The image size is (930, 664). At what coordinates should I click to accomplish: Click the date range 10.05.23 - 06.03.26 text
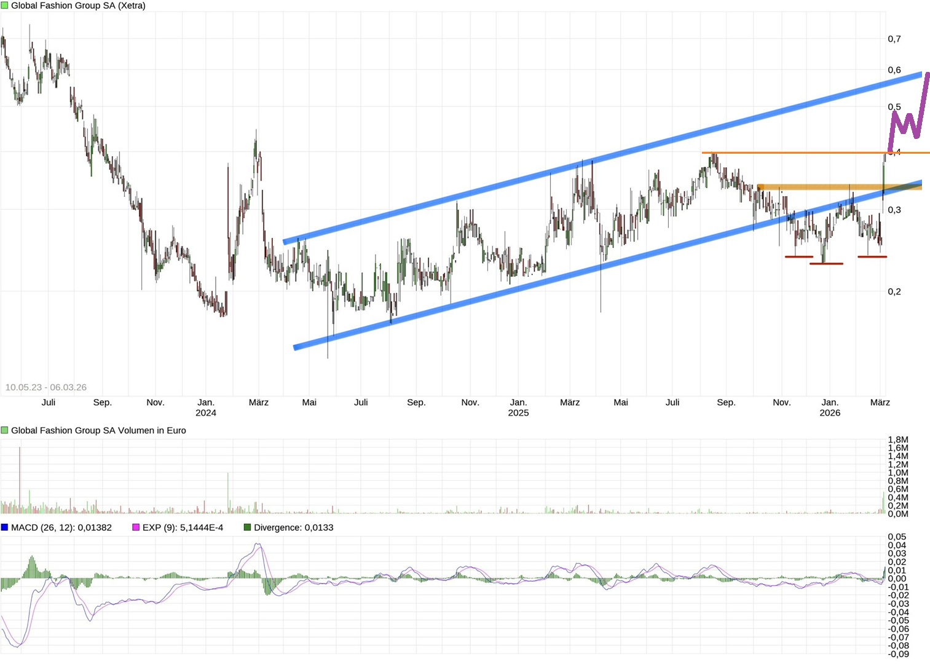point(46,387)
